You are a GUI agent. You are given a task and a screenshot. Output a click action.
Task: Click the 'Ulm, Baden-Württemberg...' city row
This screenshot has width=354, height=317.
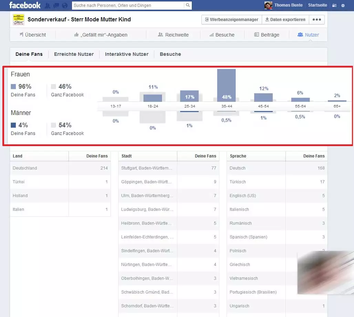click(169, 196)
